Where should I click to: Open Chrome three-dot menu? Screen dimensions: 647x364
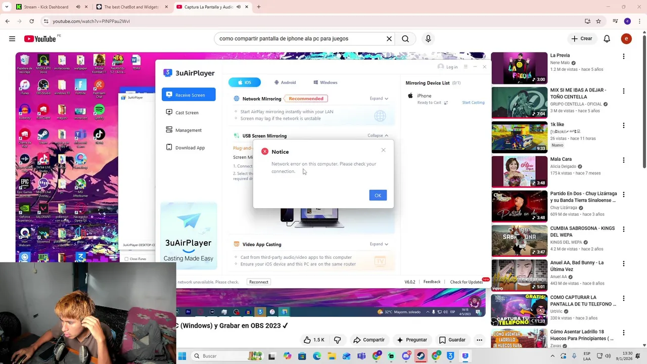click(x=639, y=21)
